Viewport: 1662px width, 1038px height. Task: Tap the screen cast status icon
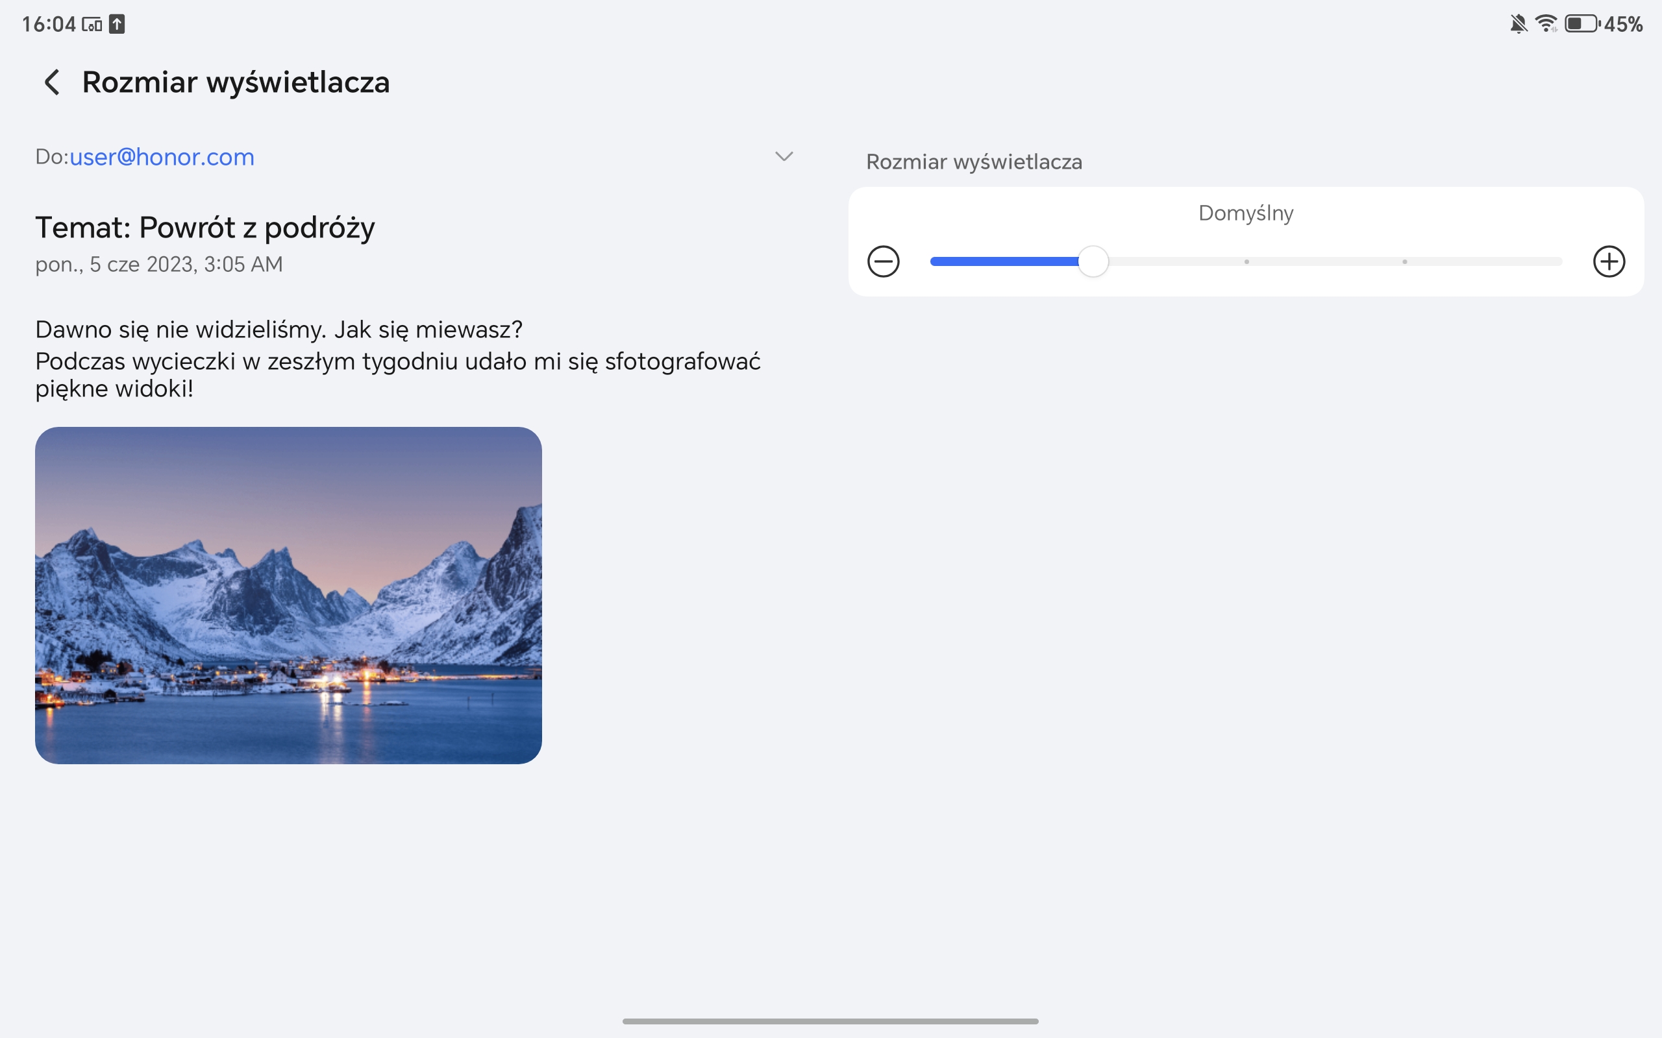(92, 25)
